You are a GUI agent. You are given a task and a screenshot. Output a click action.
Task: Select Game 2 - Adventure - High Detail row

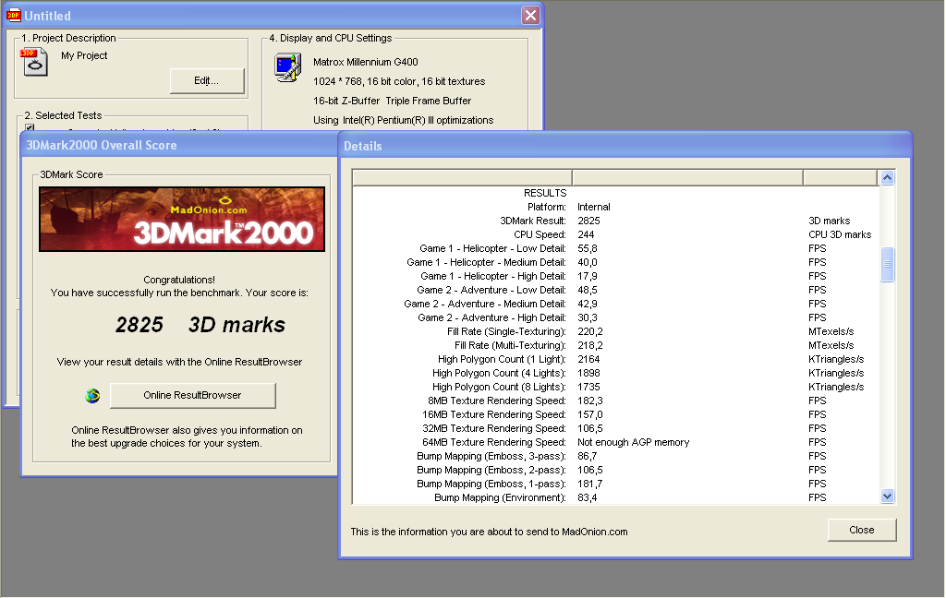[x=615, y=317]
